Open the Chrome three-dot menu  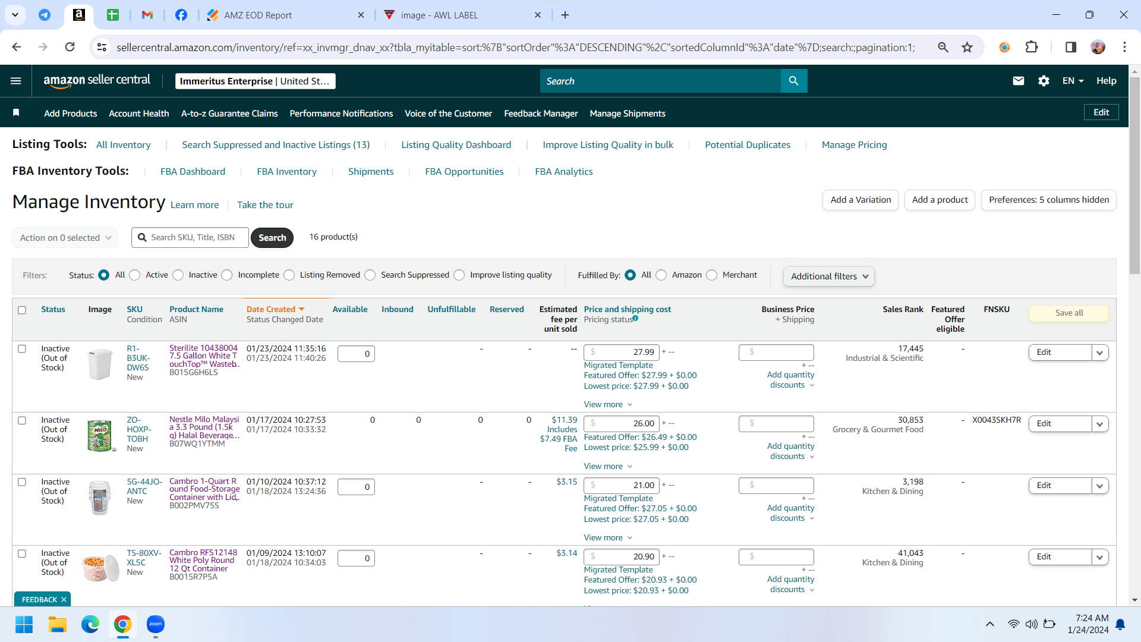[1124, 47]
